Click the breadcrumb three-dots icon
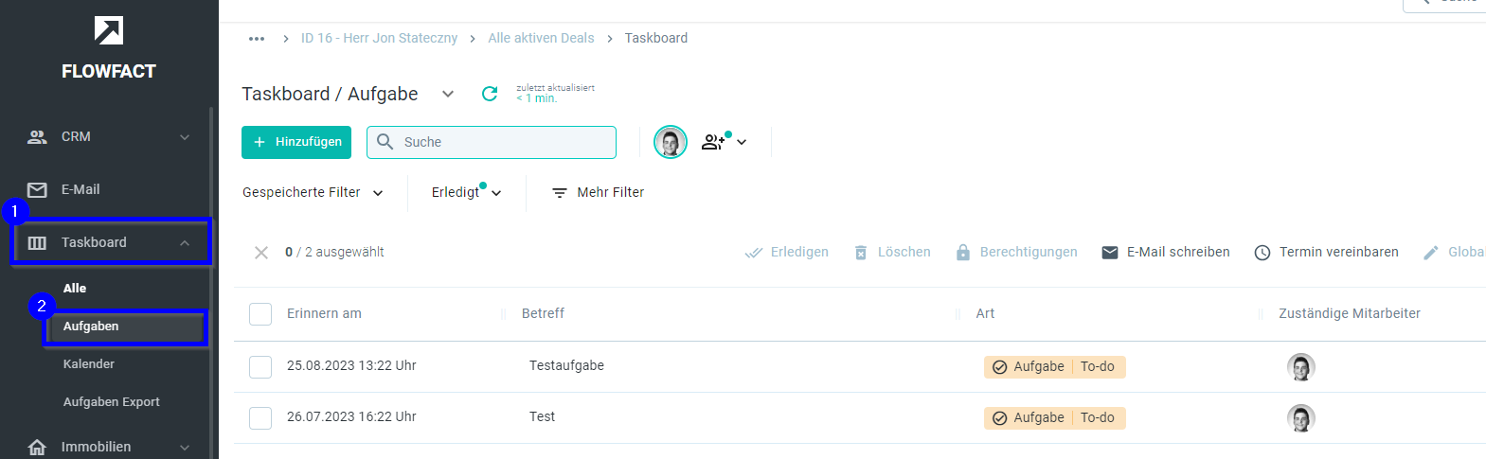The width and height of the screenshot is (1486, 459). tap(257, 39)
